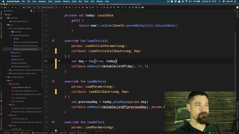This screenshot has height=134, width=239.
Task: Collapse the drawable folder
Action: pyautogui.click(x=8, y=84)
